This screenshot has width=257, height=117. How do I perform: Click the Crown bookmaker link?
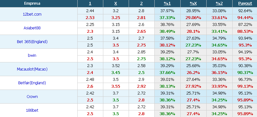[32, 97]
